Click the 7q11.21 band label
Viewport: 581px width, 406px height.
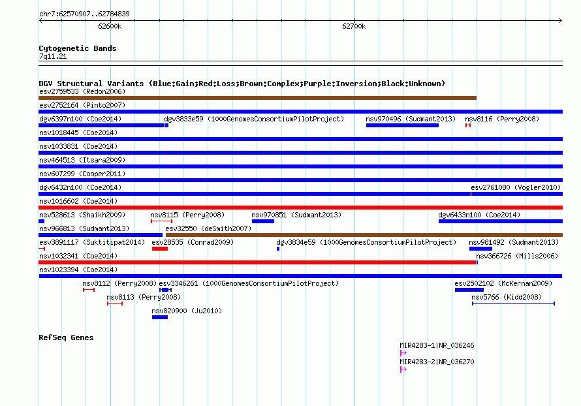click(x=53, y=56)
